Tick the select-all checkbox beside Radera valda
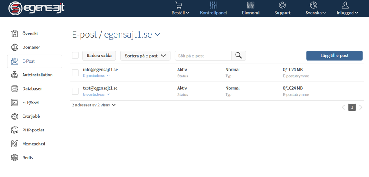The image size is (369, 177). tap(75, 56)
